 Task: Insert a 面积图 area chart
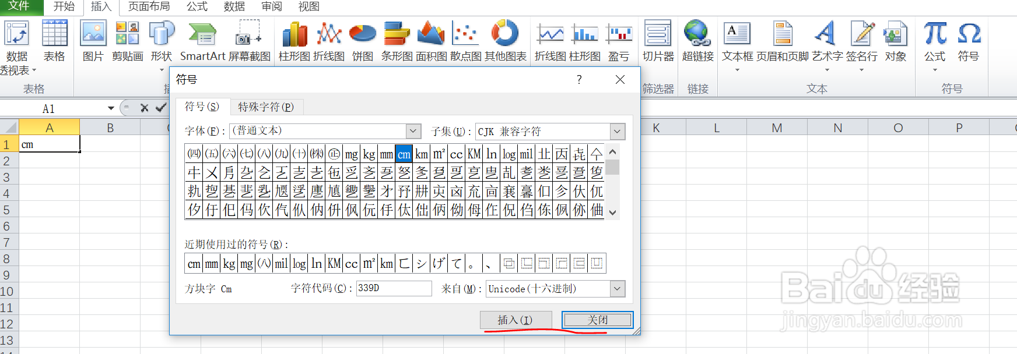[x=432, y=41]
